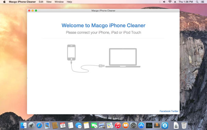
Task: Open Notification Center list icon
Action: coord(202,2)
